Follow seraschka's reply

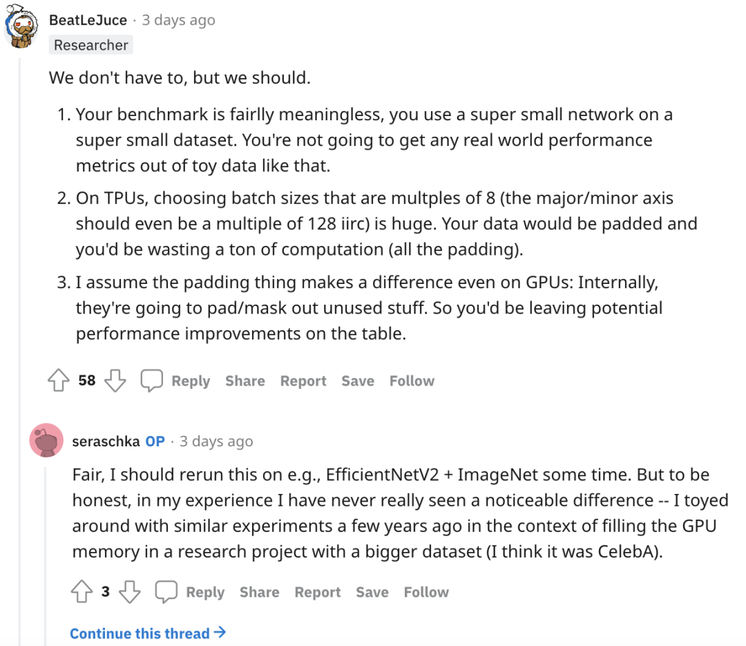(x=426, y=592)
